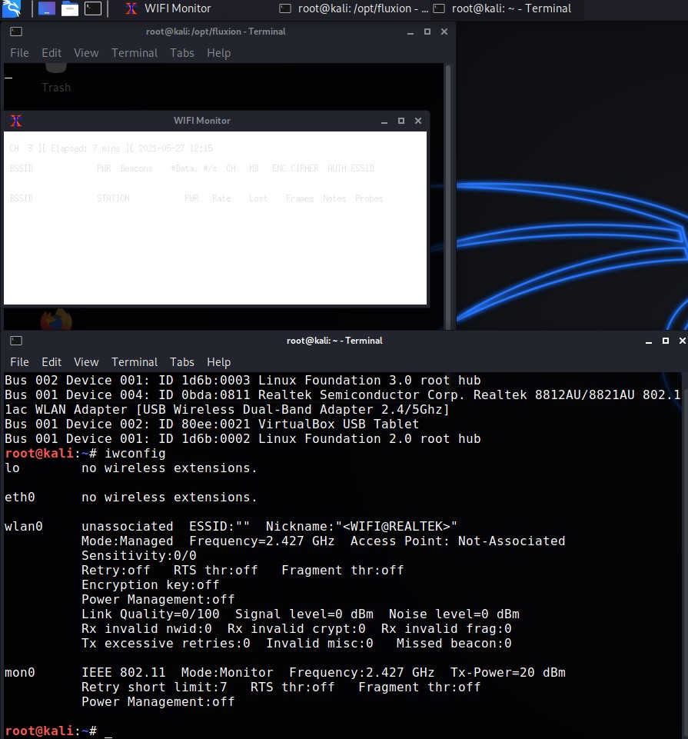Open the Terminal menu in the bottom window

pyautogui.click(x=135, y=362)
